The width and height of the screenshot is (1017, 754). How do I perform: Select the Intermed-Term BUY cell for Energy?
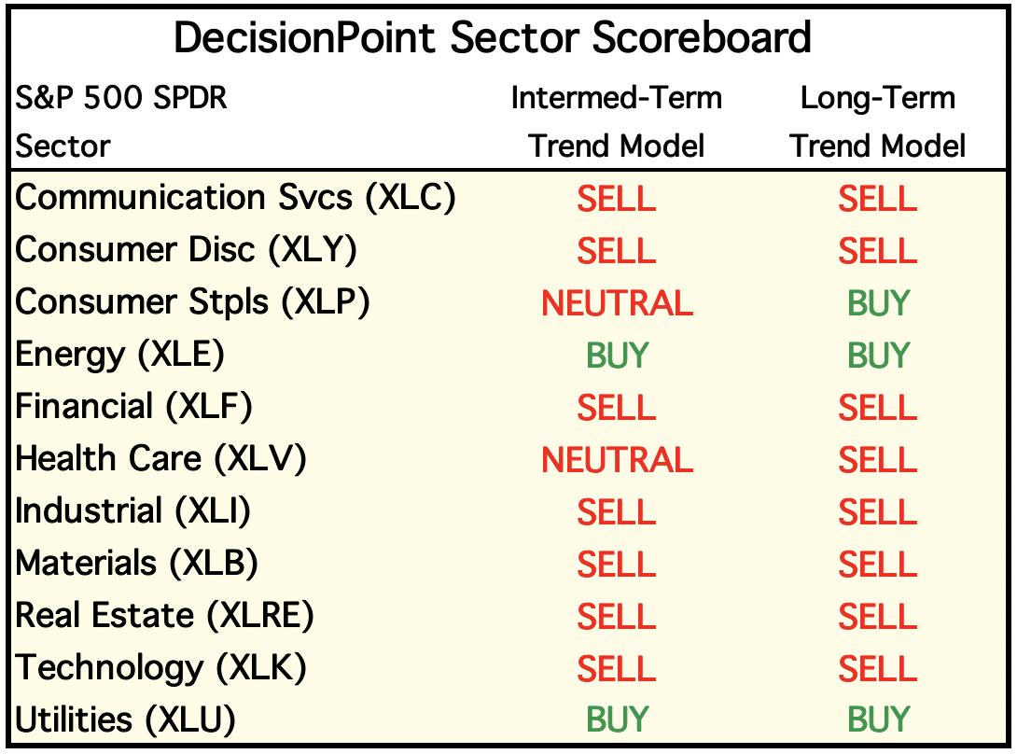[617, 356]
